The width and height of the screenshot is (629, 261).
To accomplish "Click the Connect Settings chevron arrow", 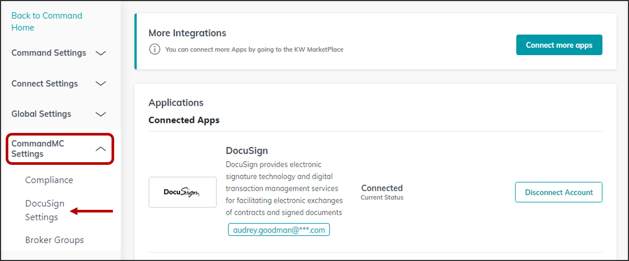I will (x=101, y=84).
